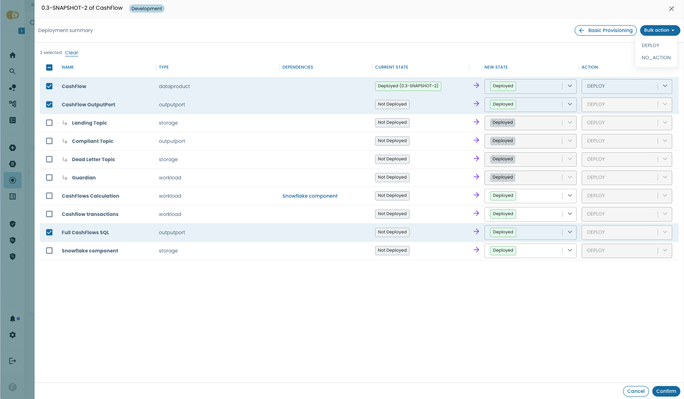Click the user avatar at sidebar bottom

[13, 387]
